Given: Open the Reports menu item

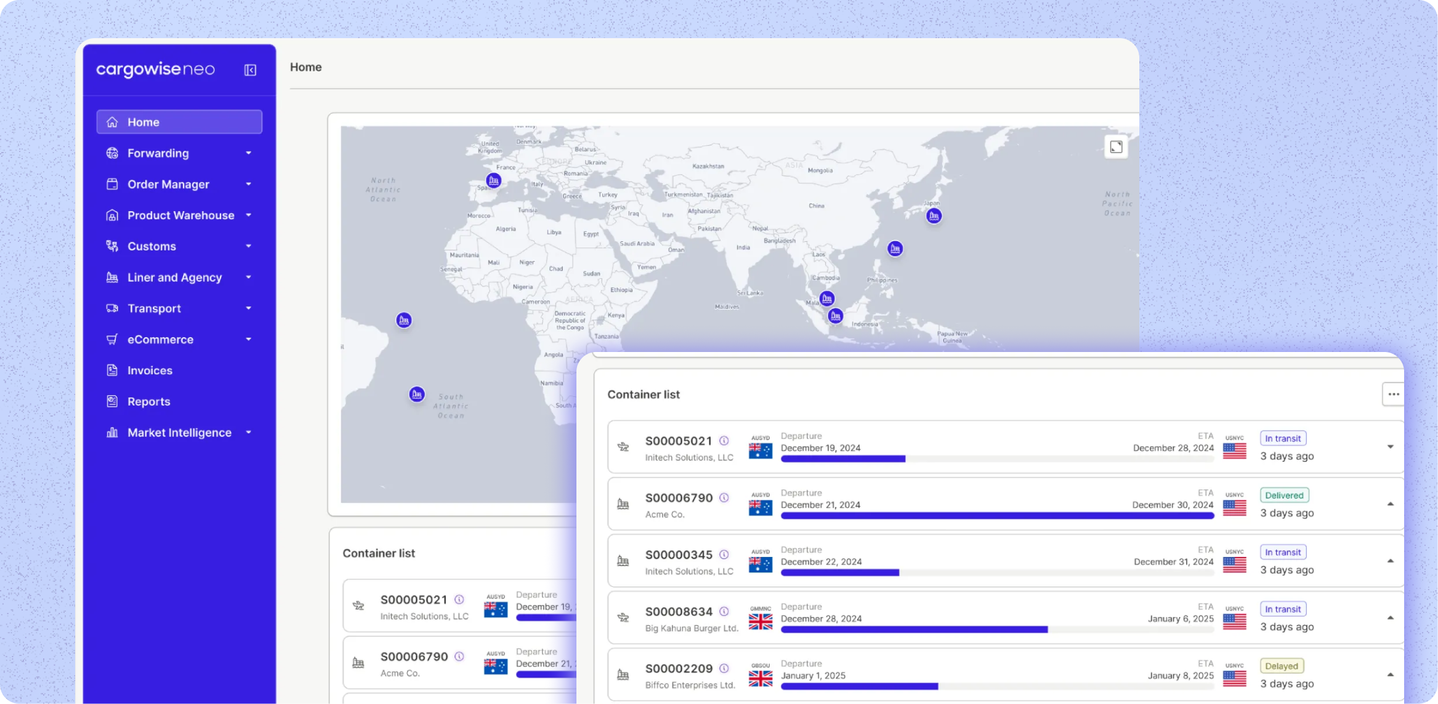Looking at the screenshot, I should coord(148,402).
